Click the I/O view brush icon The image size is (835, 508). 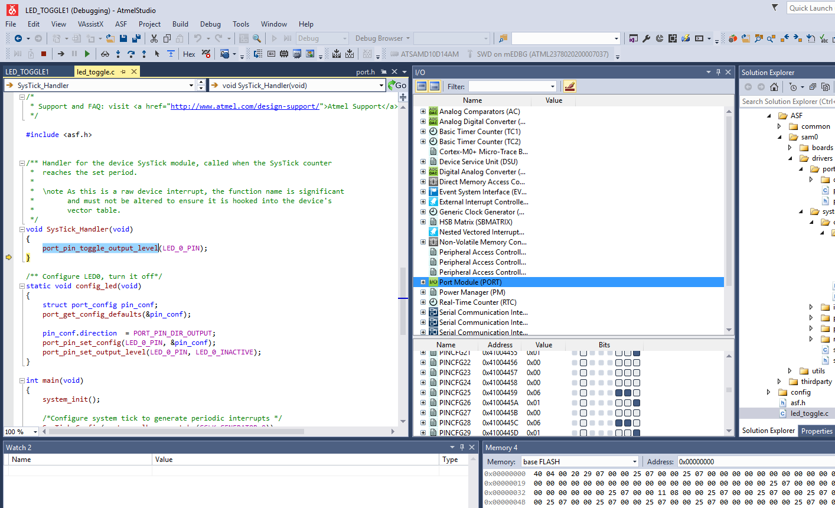pos(569,86)
